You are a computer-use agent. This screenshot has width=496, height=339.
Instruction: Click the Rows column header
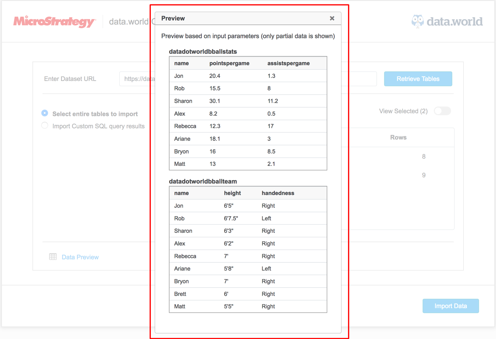coord(398,138)
